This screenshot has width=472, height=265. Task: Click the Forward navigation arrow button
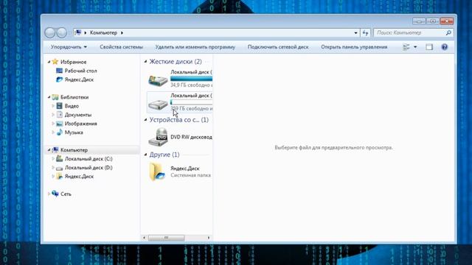(62, 32)
